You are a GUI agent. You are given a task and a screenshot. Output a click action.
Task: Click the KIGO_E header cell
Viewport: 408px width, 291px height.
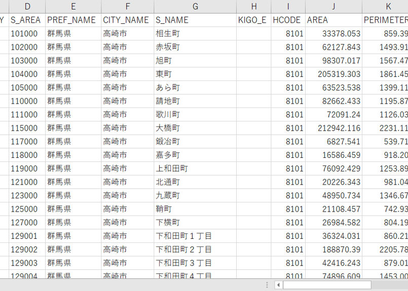tap(254, 20)
